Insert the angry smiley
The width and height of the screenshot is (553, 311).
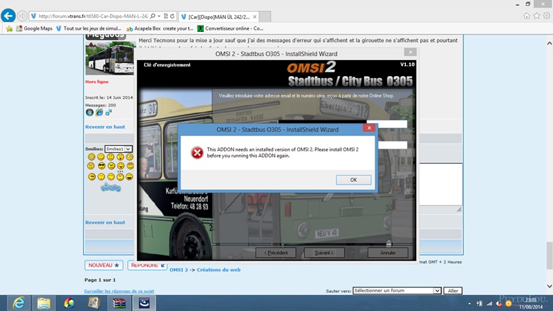[111, 165]
